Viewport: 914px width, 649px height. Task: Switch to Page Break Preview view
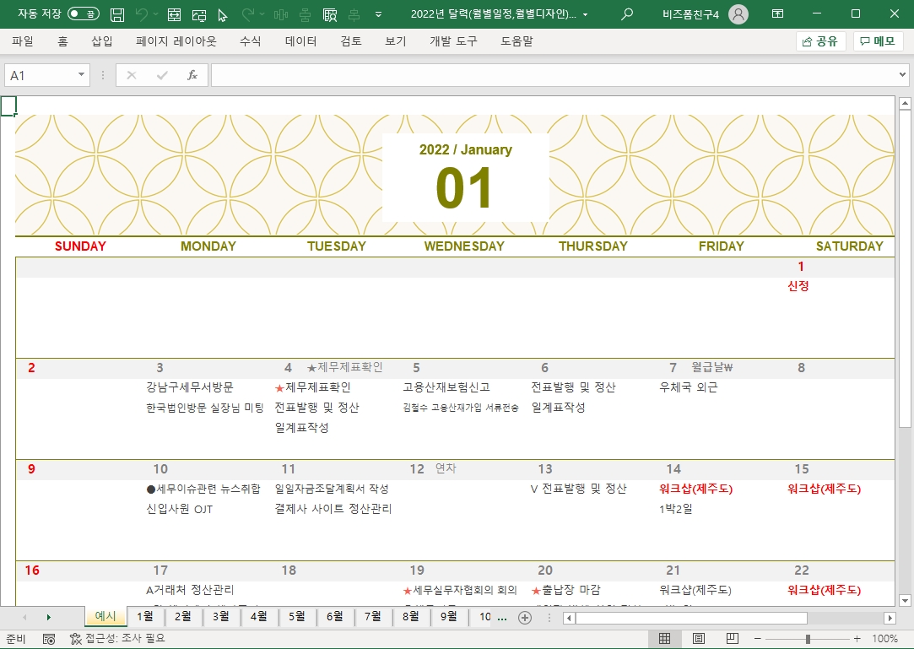732,639
